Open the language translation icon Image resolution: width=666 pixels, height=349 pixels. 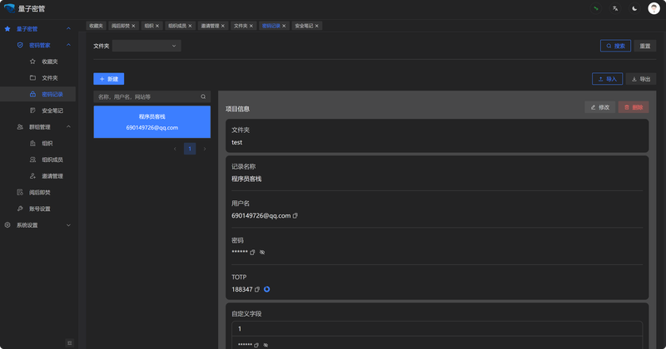615,8
